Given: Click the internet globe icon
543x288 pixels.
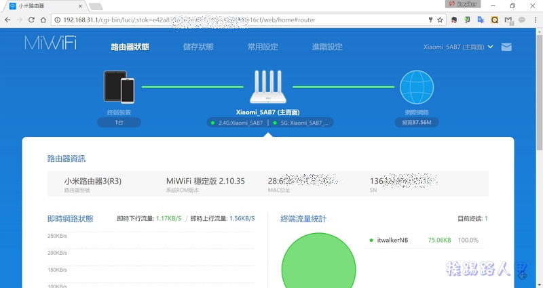Looking at the screenshot, I should 417,87.
